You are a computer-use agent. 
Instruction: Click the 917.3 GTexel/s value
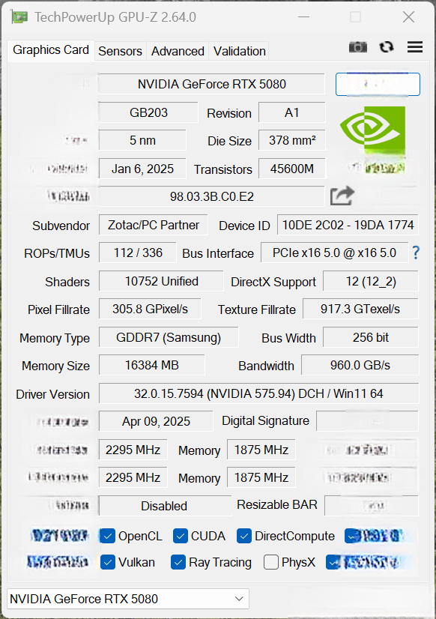[360, 309]
